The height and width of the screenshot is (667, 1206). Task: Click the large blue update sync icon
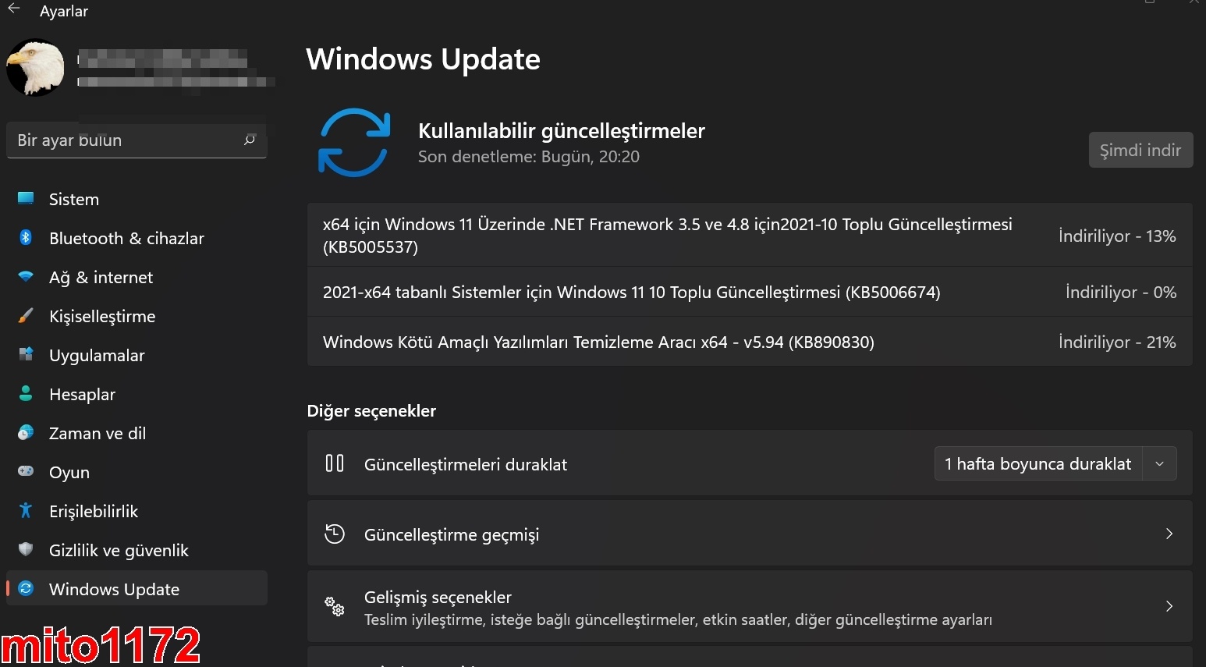(354, 142)
